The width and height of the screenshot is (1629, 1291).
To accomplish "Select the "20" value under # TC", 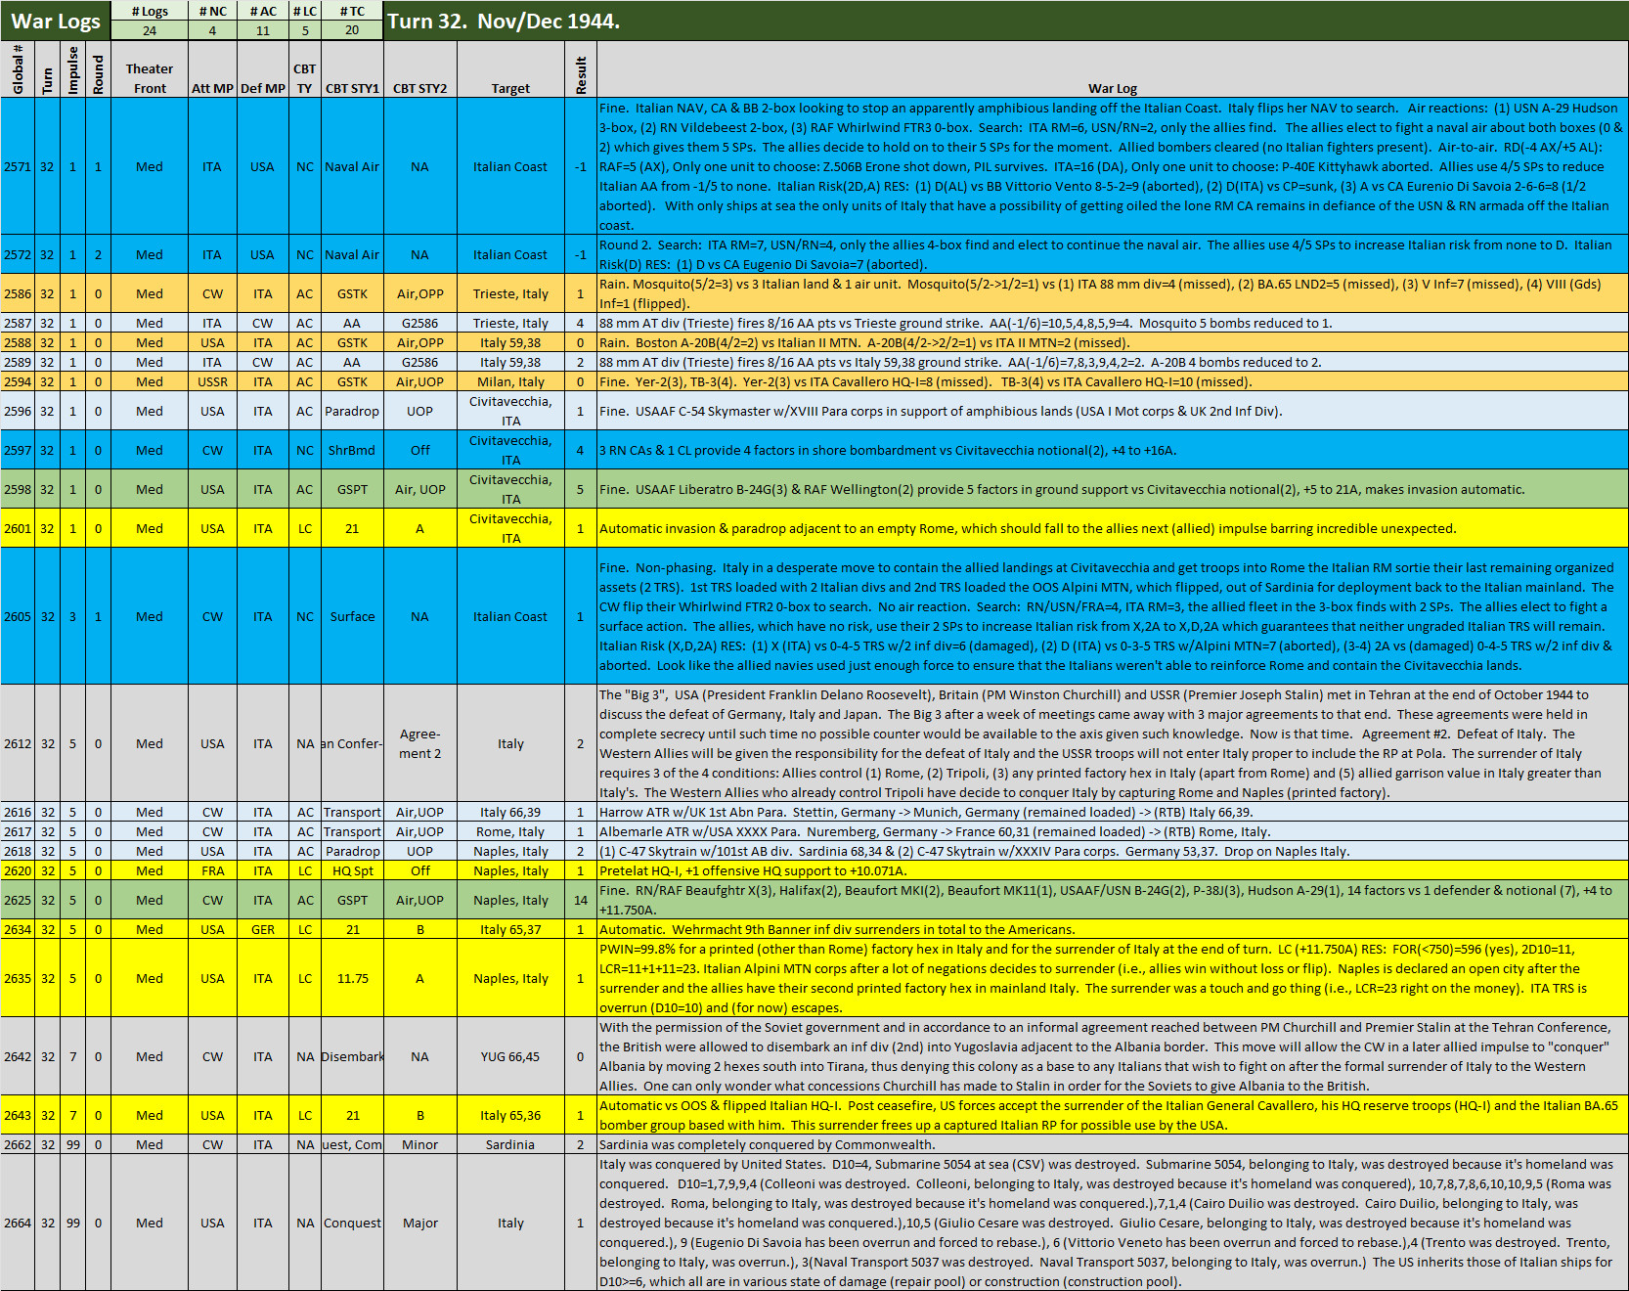I will (352, 30).
